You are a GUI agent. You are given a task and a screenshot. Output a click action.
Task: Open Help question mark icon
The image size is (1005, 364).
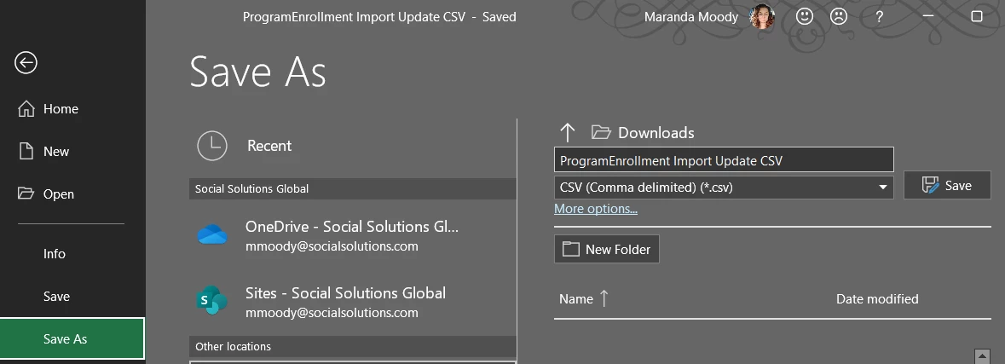coord(880,17)
